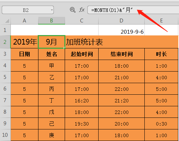This screenshot has width=179, height=141.
Task: Click end time 22:00 in 丙 row
Action: click(x=121, y=89)
